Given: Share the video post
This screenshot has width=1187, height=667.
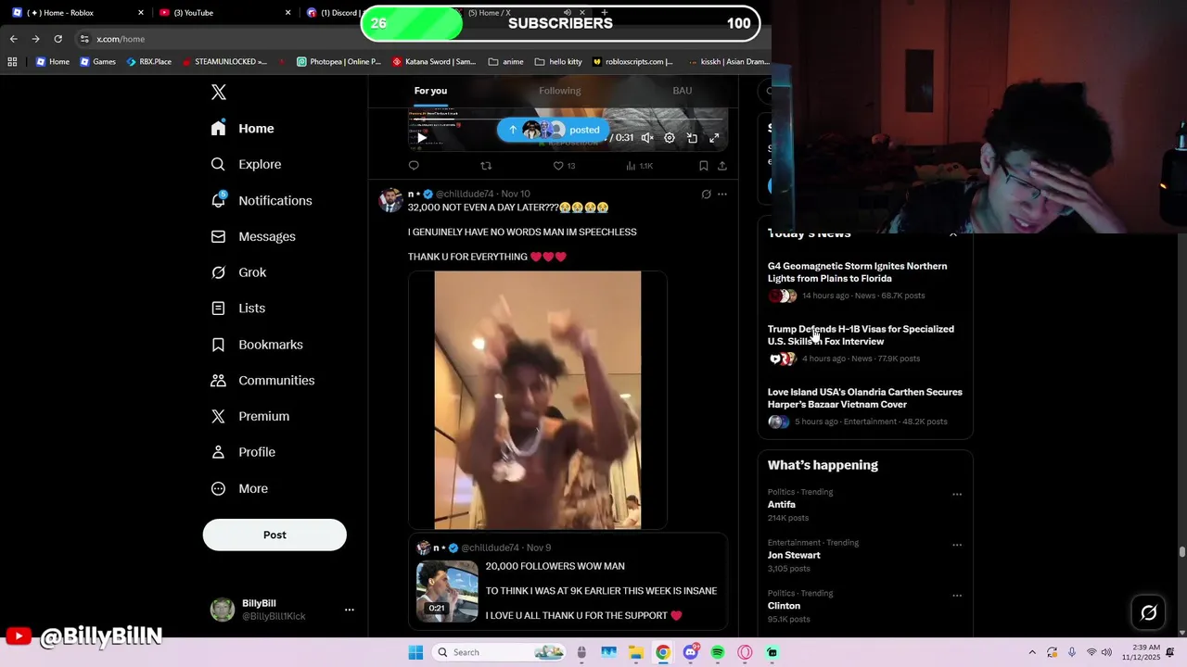Looking at the screenshot, I should point(722,166).
